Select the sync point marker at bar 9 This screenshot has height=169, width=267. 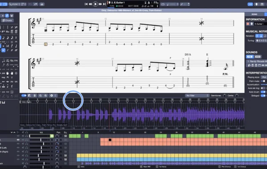coord(91,102)
